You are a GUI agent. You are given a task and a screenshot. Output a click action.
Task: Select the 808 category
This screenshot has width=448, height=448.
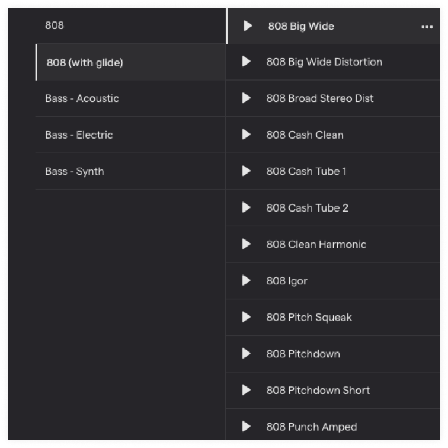(130, 25)
